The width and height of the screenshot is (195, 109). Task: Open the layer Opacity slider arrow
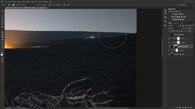point(193,28)
